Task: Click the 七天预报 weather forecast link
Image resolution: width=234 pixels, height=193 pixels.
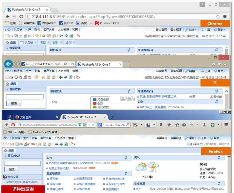Action: 147,177
